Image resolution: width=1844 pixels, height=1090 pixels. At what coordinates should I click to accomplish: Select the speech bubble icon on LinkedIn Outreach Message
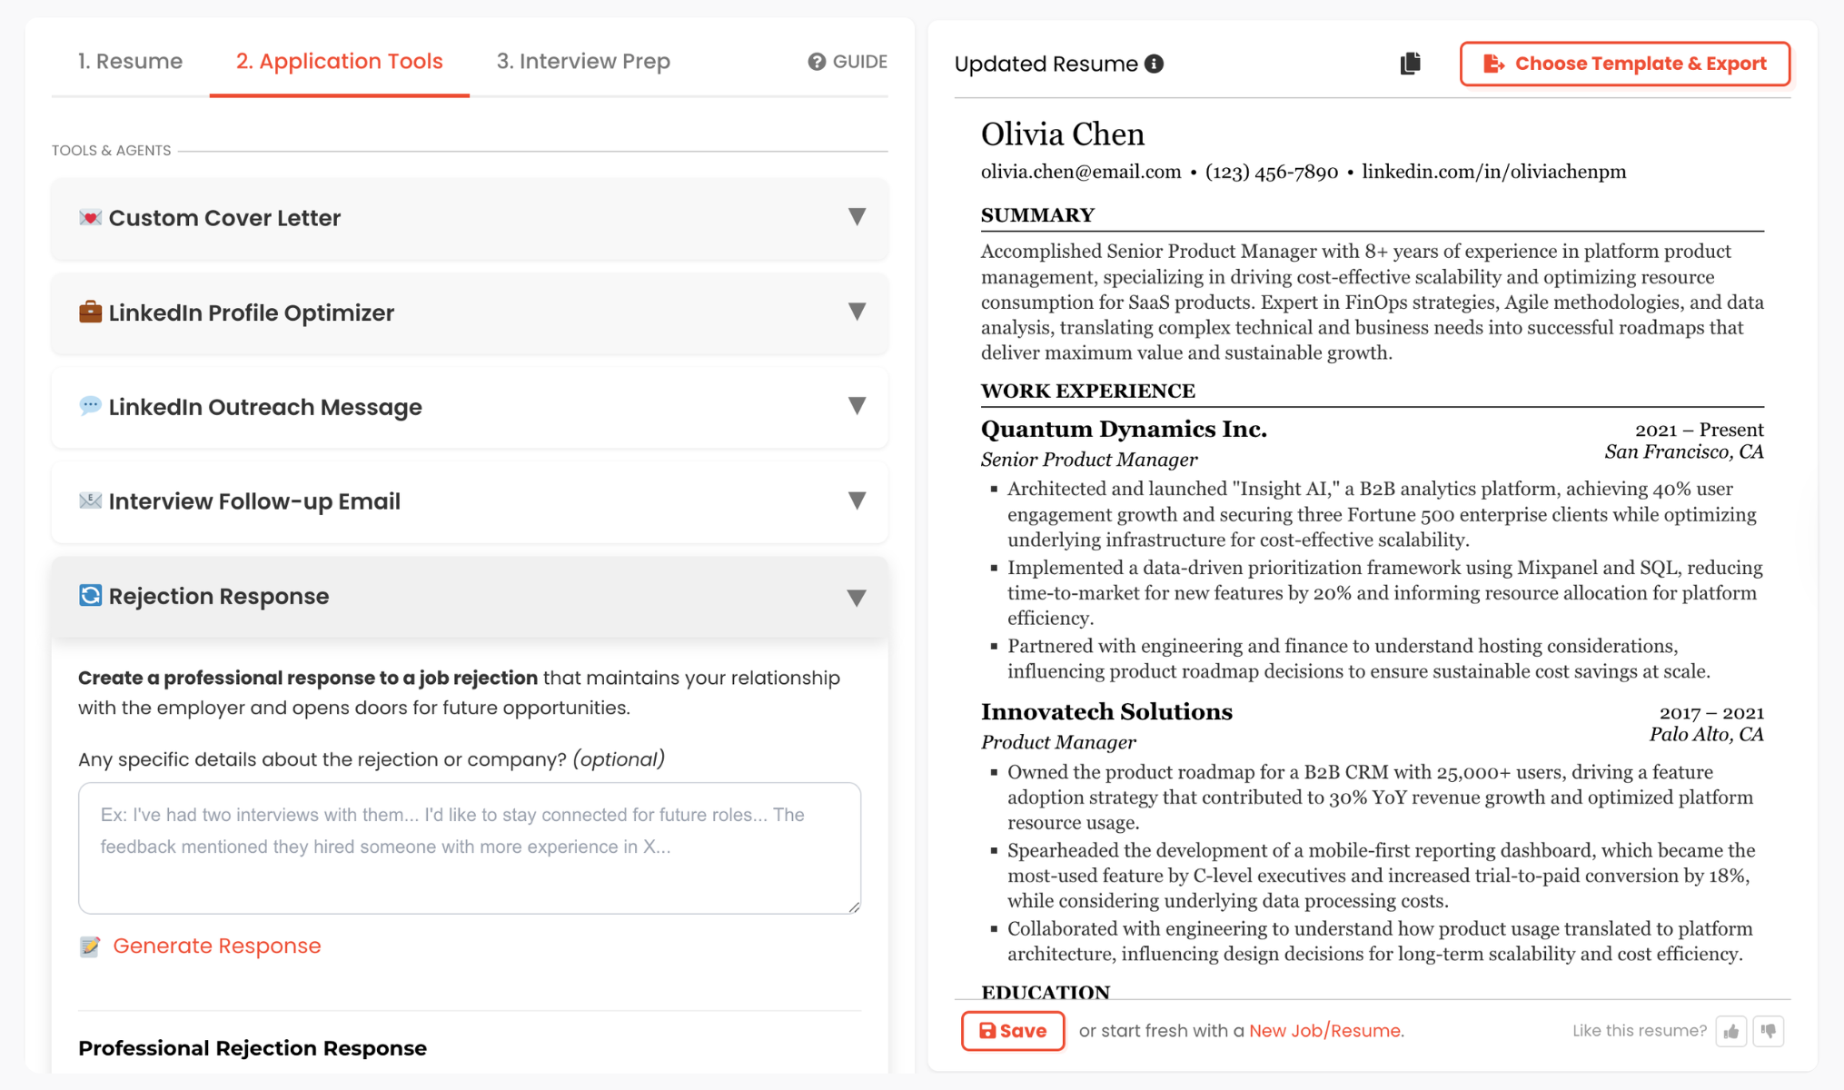click(90, 407)
